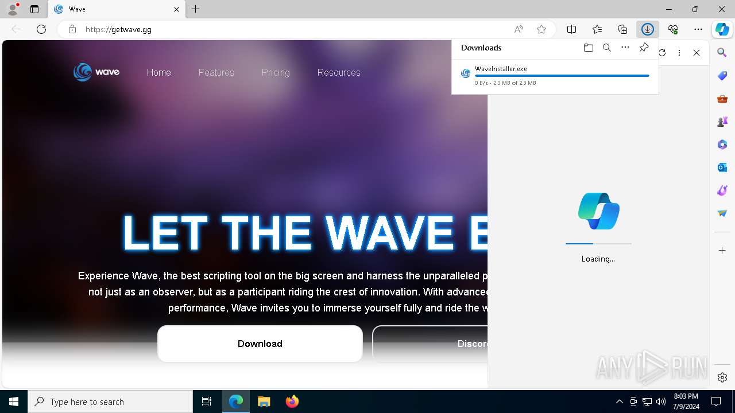Open sidebar Shopping tag icon
735x413 pixels.
[722, 76]
